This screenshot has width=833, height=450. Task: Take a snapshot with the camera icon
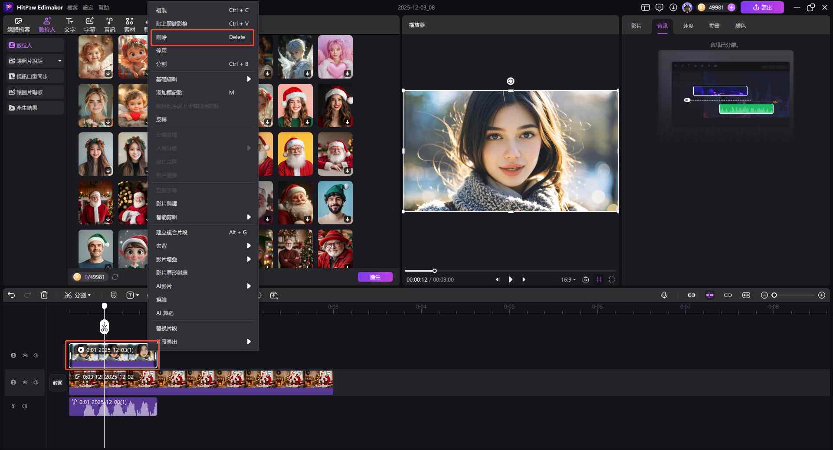(585, 279)
